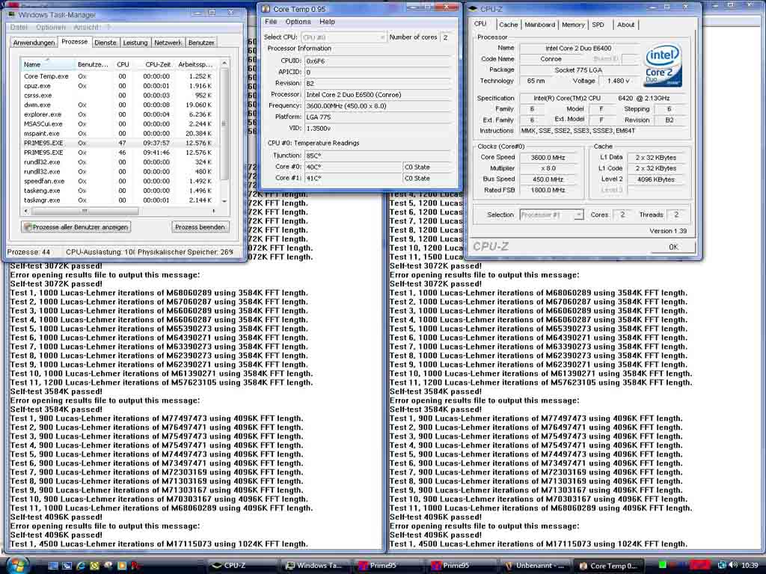This screenshot has height=574, width=766.
Task: Click the Intel Core 2 Duo logo
Action: pyautogui.click(x=663, y=67)
